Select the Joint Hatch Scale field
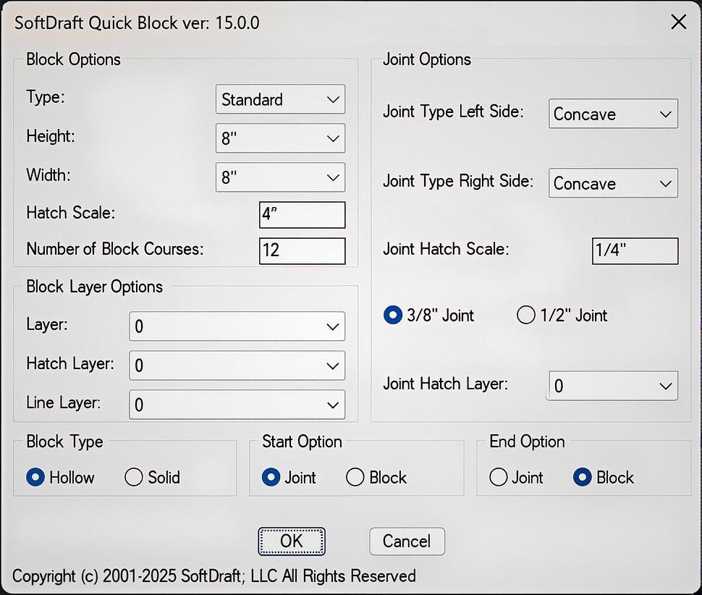Viewport: 702px width, 595px height. tap(635, 251)
